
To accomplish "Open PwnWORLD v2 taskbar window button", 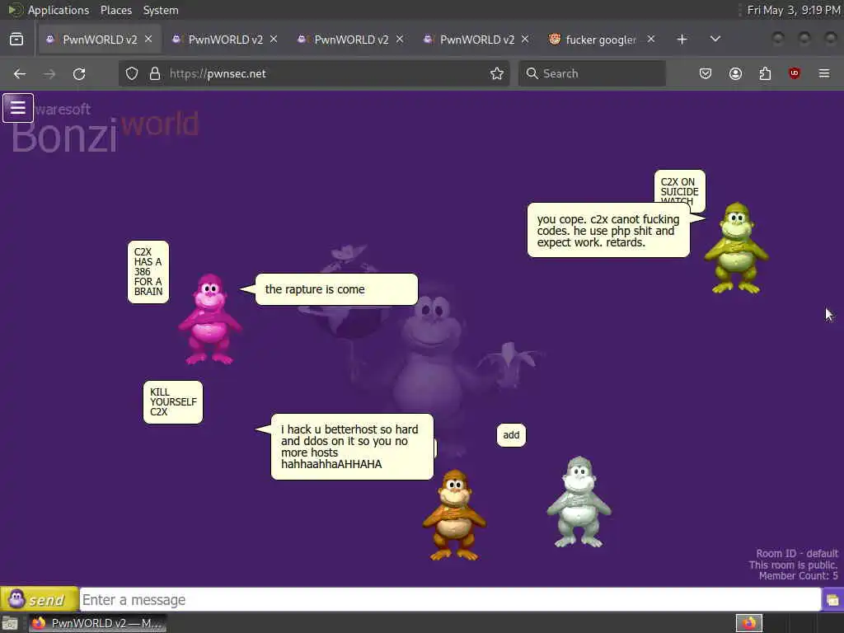I will (97, 623).
